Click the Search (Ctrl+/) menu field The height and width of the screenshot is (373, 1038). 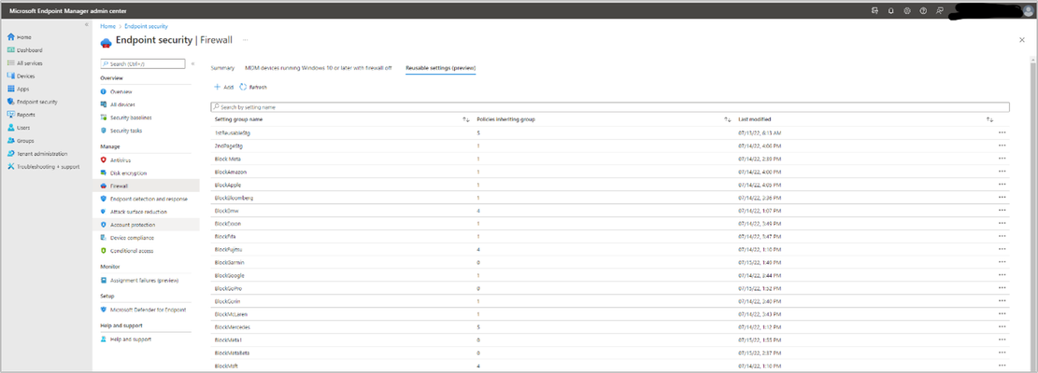pyautogui.click(x=142, y=64)
